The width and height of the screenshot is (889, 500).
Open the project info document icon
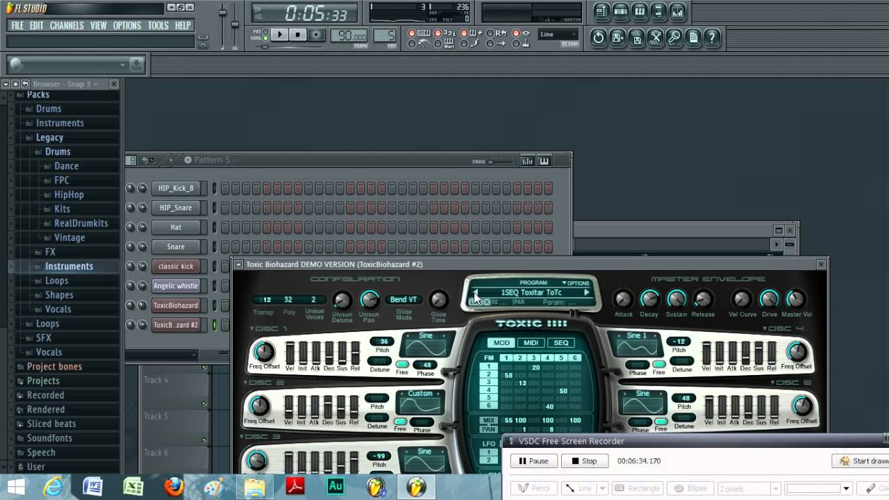click(692, 38)
